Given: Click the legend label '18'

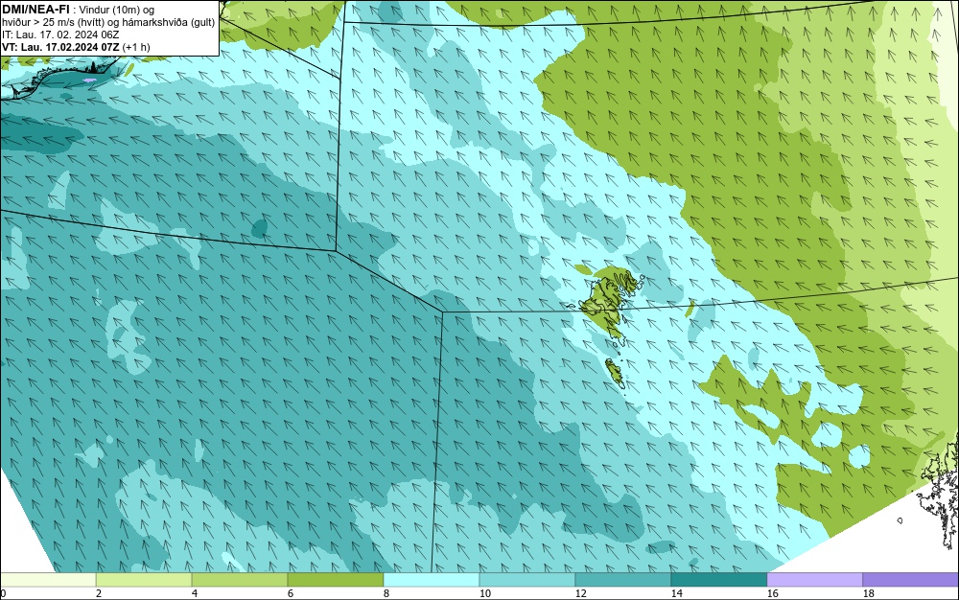Looking at the screenshot, I should point(869,593).
